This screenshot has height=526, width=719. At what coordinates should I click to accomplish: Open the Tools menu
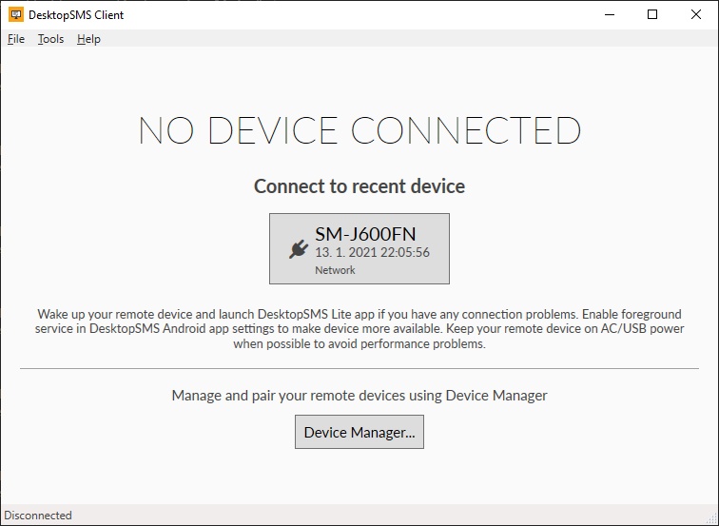51,39
